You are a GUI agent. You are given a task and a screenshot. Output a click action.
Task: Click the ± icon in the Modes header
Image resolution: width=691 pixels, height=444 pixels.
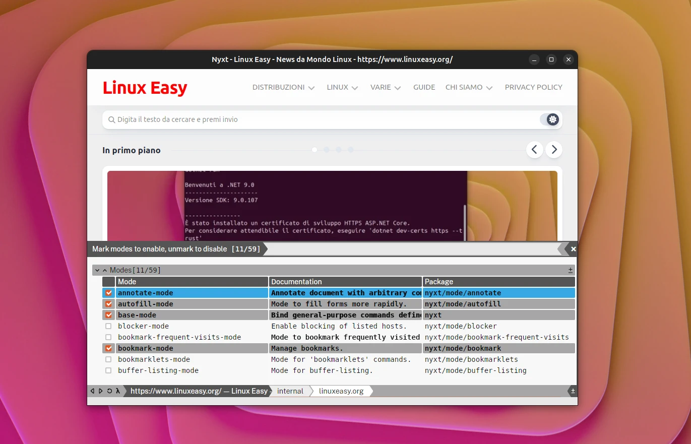coord(571,270)
